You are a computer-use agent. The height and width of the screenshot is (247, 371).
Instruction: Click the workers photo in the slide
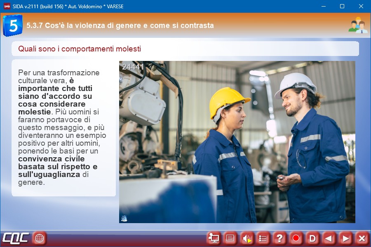pyautogui.click(x=237, y=142)
